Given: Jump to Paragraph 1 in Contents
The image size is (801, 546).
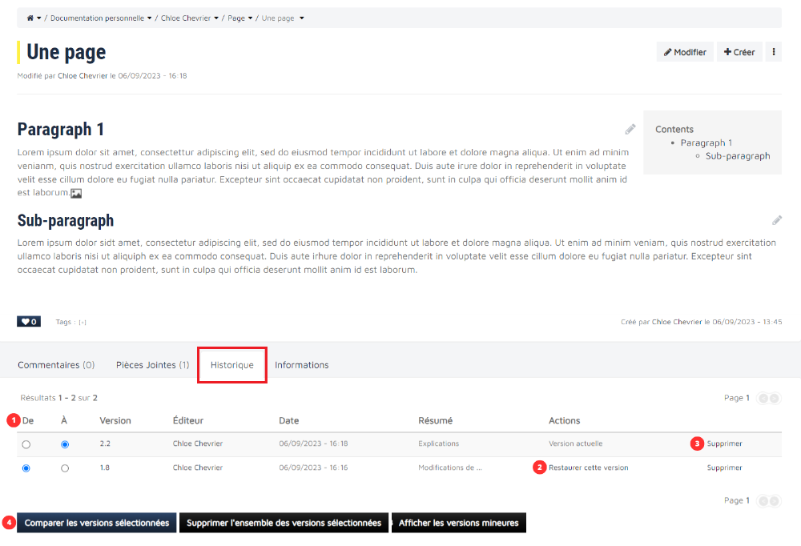Looking at the screenshot, I should (x=706, y=143).
